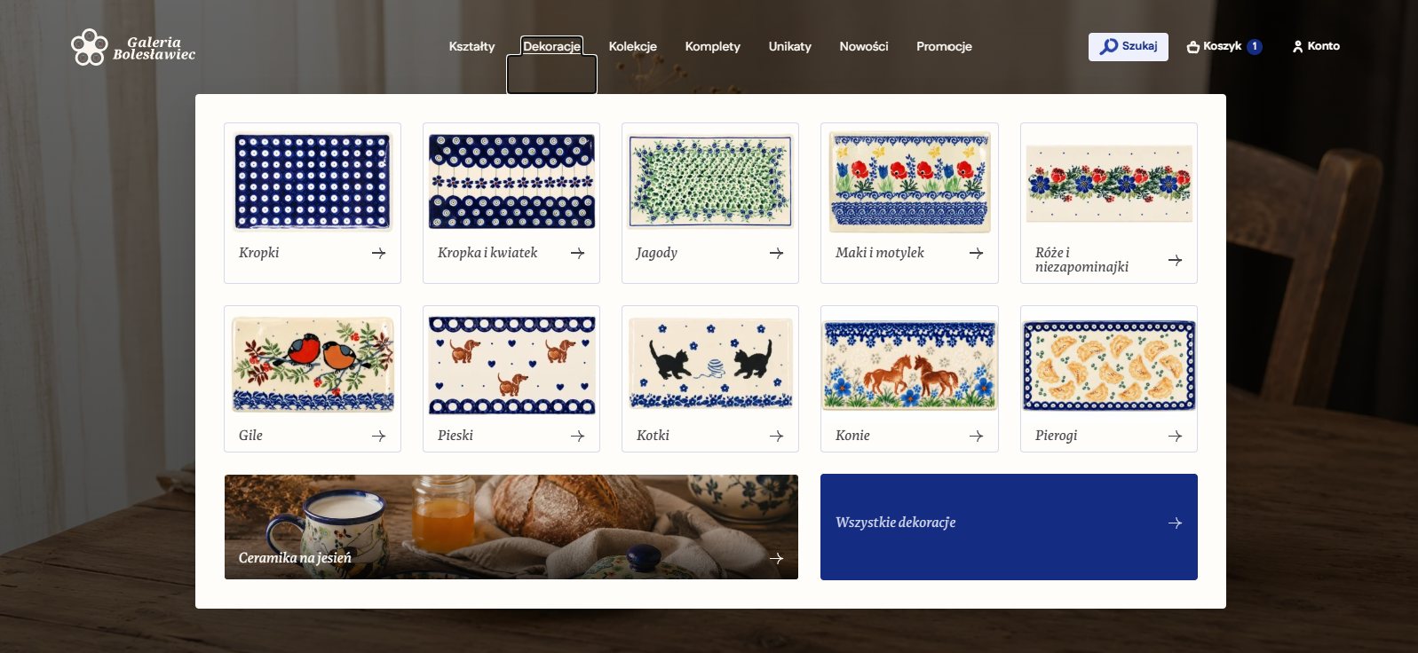Open the Komplety menu

(712, 47)
